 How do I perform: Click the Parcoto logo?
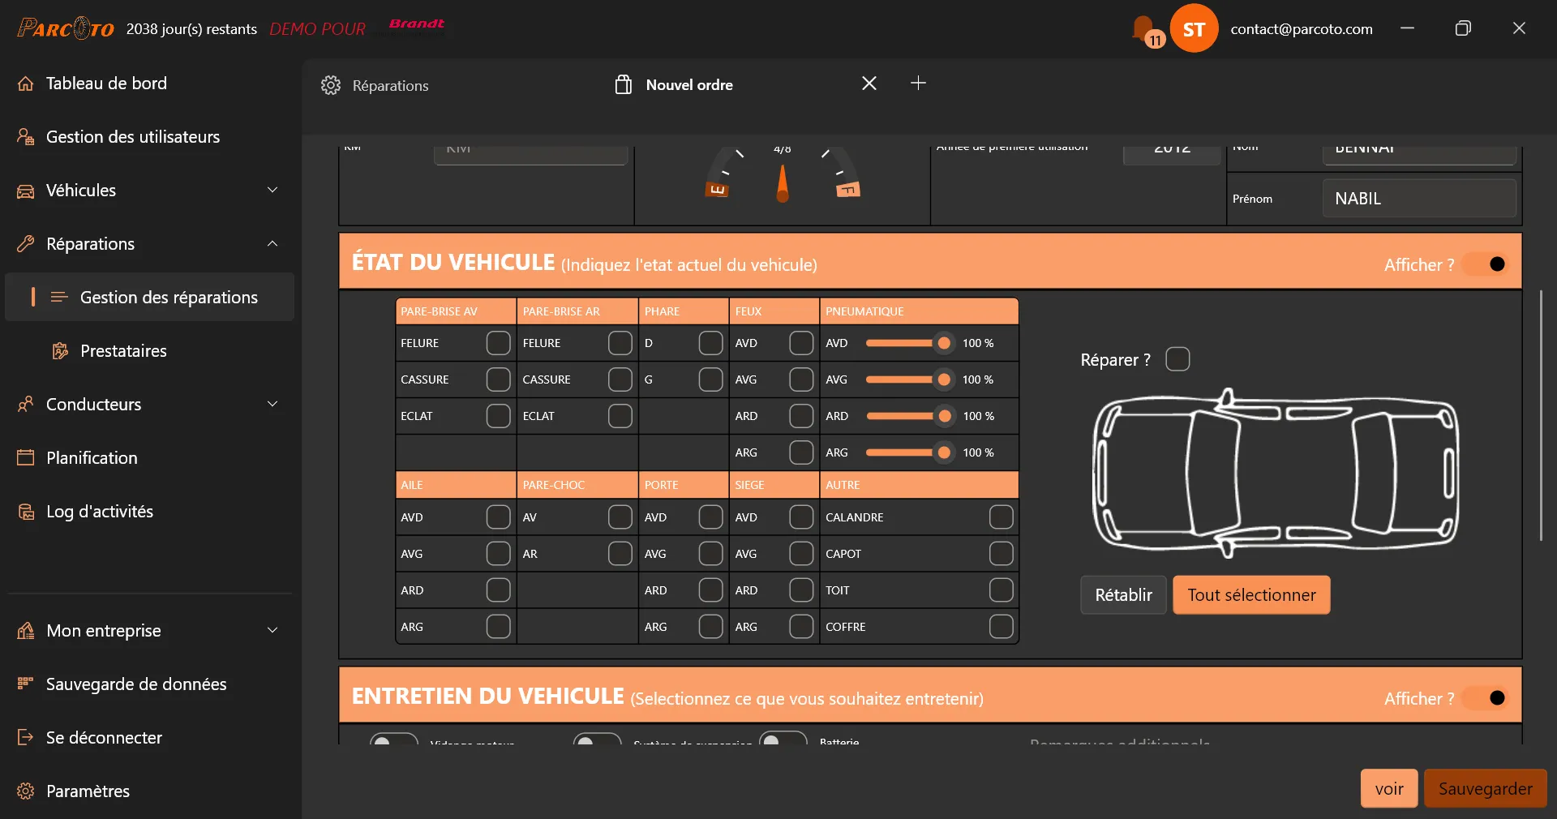point(66,29)
